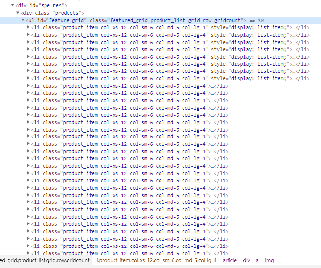
Task: Select the "a" breadcrumb item
Action: pos(257,260)
